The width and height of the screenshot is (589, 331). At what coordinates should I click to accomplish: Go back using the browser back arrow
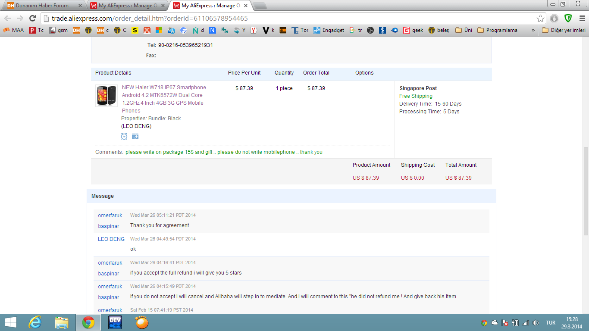(7, 19)
